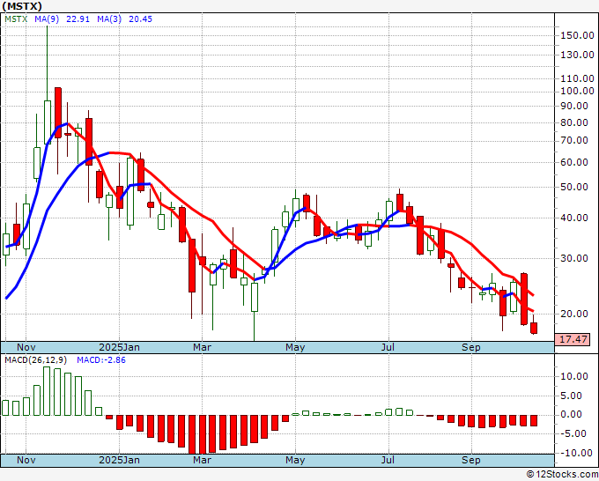
Task: Click the 50.00 price axis label
Action: pos(573,187)
